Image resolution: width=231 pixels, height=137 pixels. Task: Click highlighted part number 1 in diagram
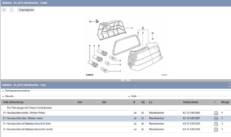143,28
